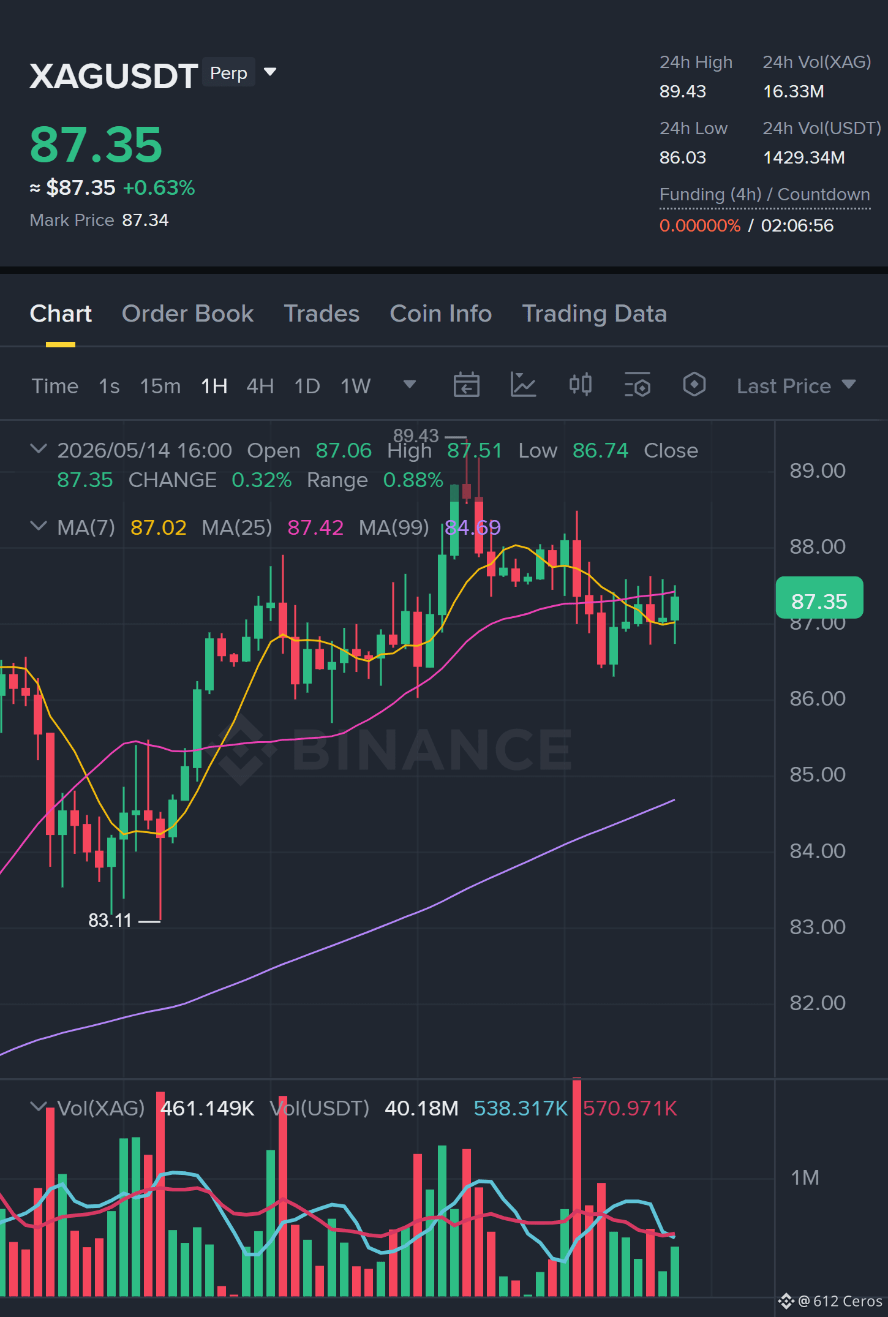The width and height of the screenshot is (888, 1317).
Task: Switch chart type via candlestick icon
Action: click(580, 385)
